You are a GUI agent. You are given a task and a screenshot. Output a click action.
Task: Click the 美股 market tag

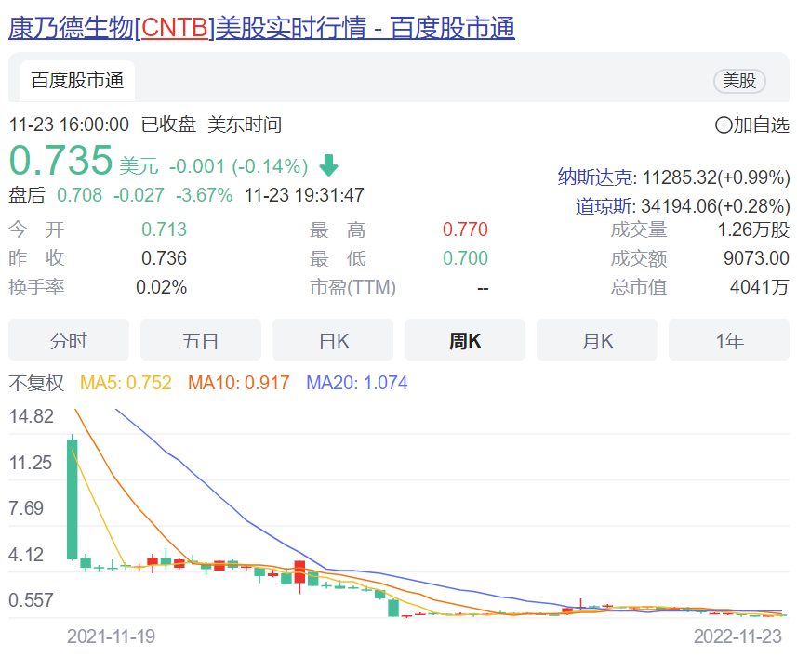pos(739,81)
